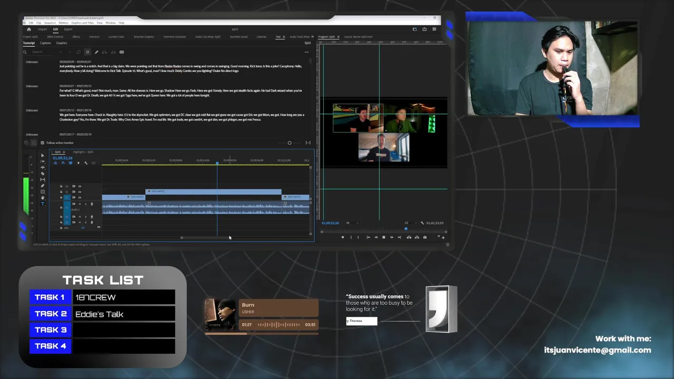Click the Extract icon in Program monitor
The width and height of the screenshot is (674, 379).
point(417,237)
